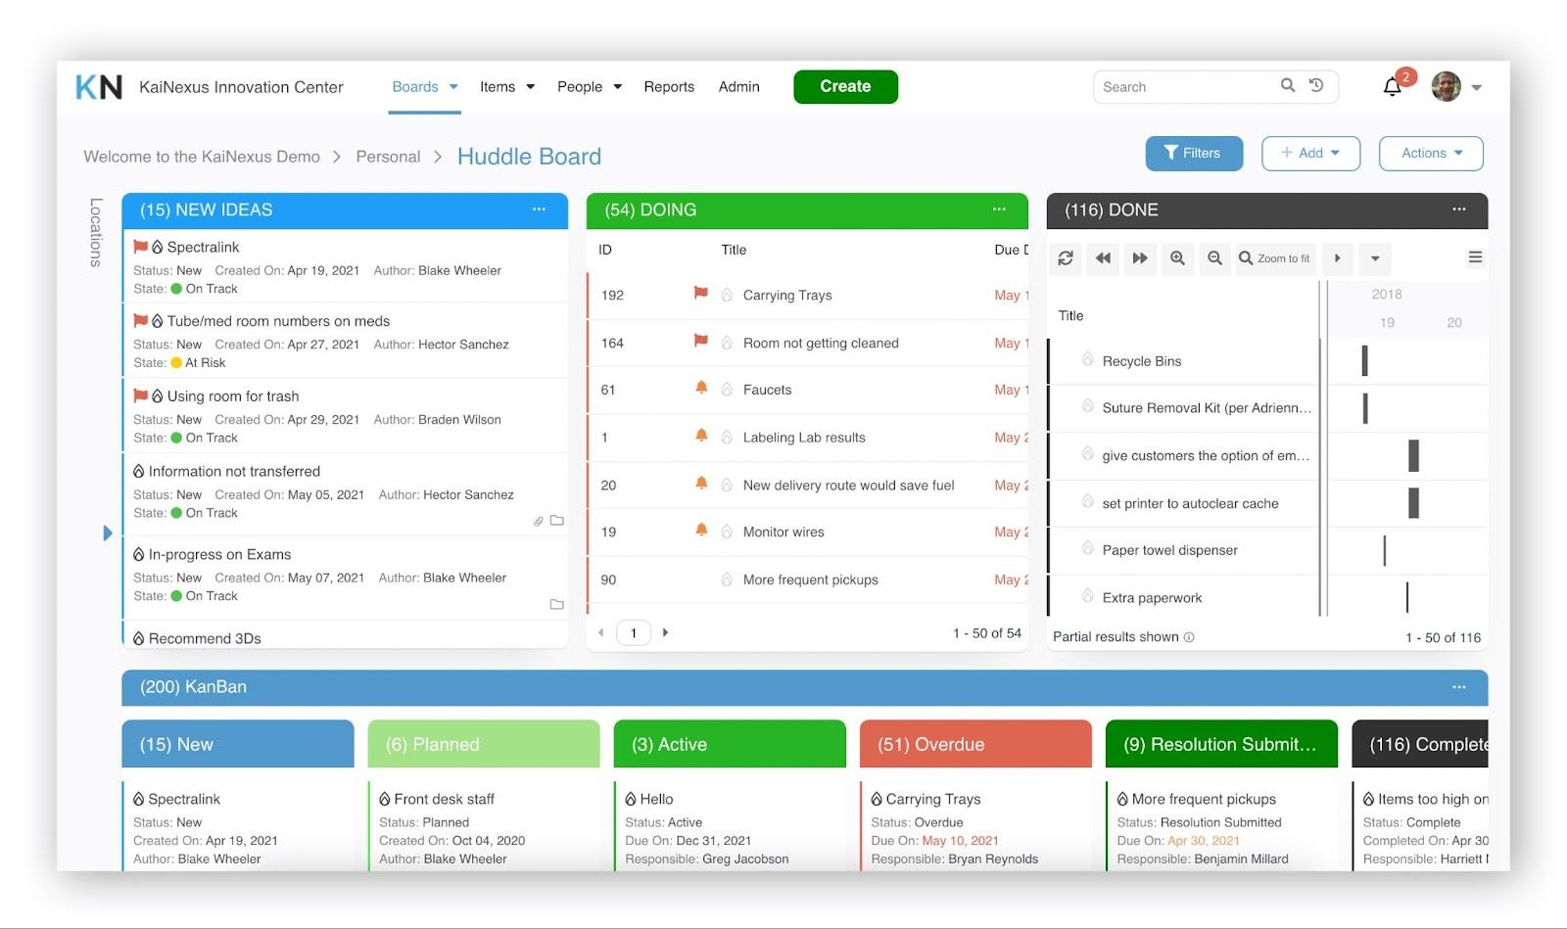The image size is (1567, 929).
Task: Click the Locations vertical label
Action: tap(96, 232)
